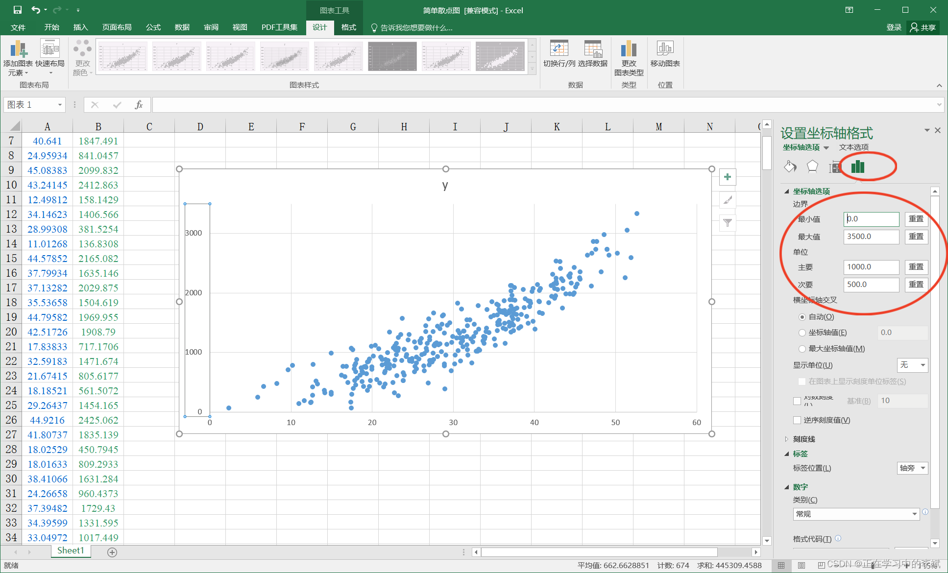Viewport: 948px width, 573px height.
Task: Open the Label Position dropdown
Action: tap(912, 468)
